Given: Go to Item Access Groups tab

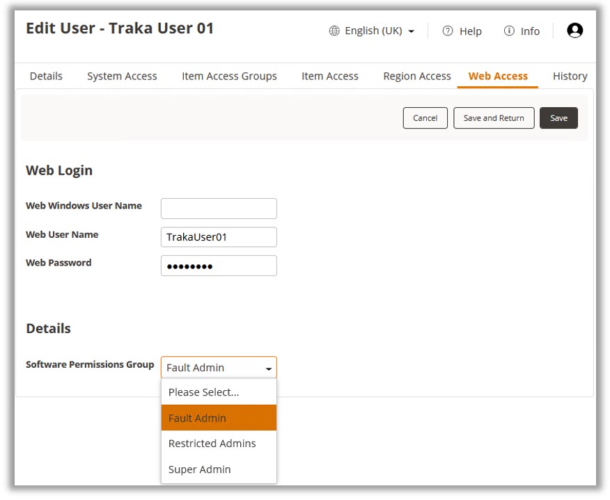Looking at the screenshot, I should pyautogui.click(x=229, y=76).
